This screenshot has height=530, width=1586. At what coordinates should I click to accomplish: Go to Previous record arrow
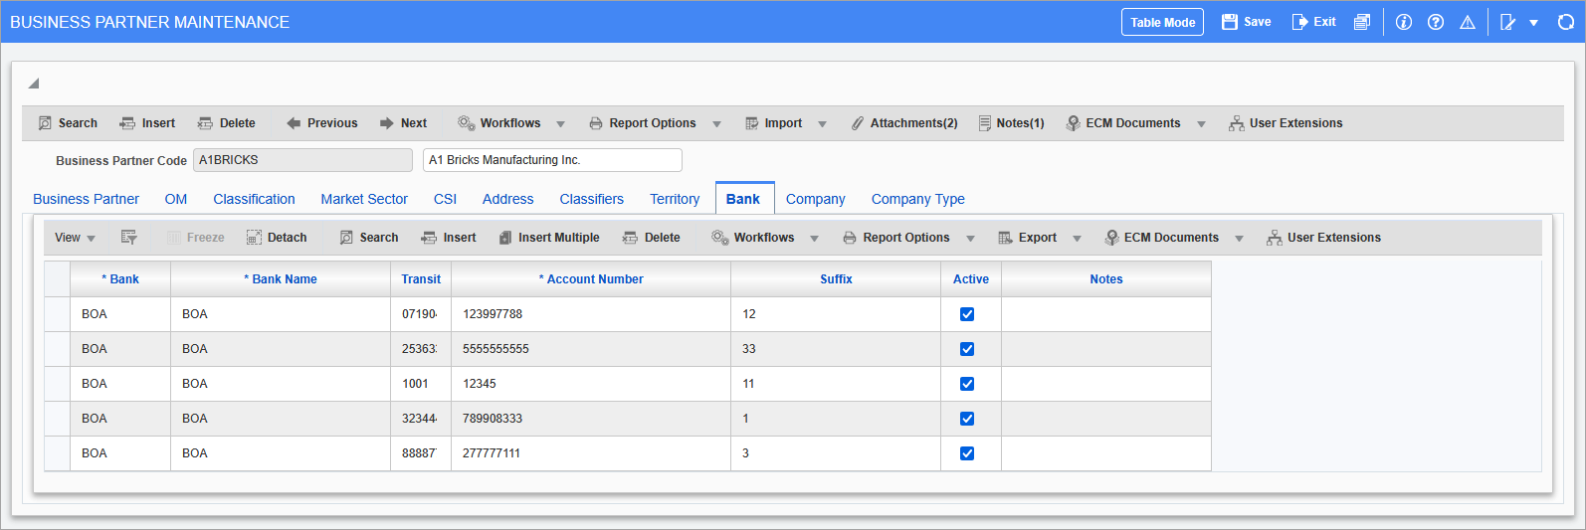pos(294,123)
